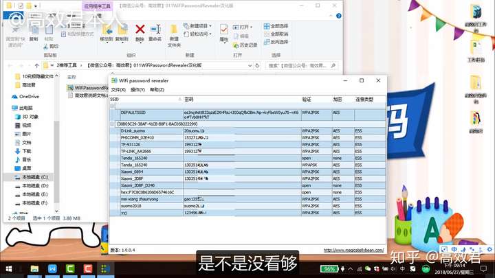Open File Explorer from the taskbar
The image size is (495, 278).
(34, 269)
